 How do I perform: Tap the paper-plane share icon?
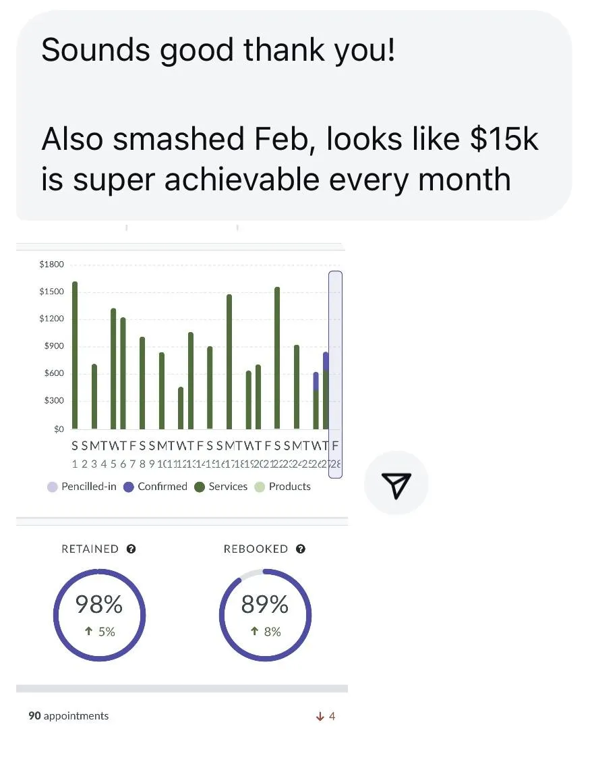tap(396, 485)
